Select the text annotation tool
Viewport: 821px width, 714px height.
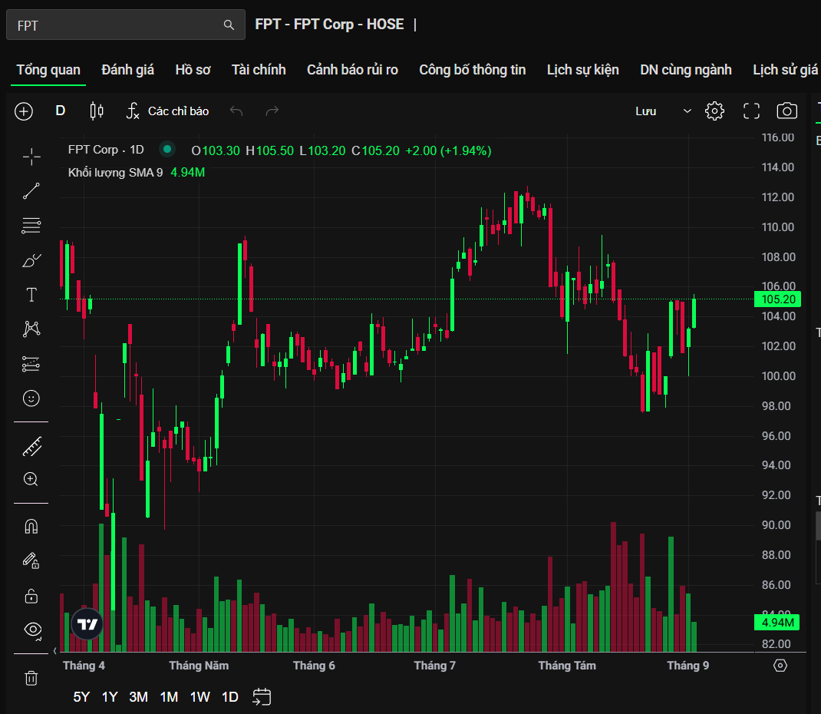click(x=31, y=295)
